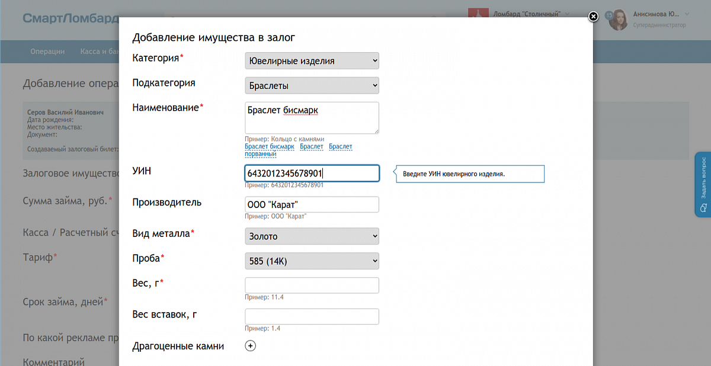Screen dimensions: 711x366
Task: Click the Браслет бисмарк suggestion link
Action: point(269,146)
